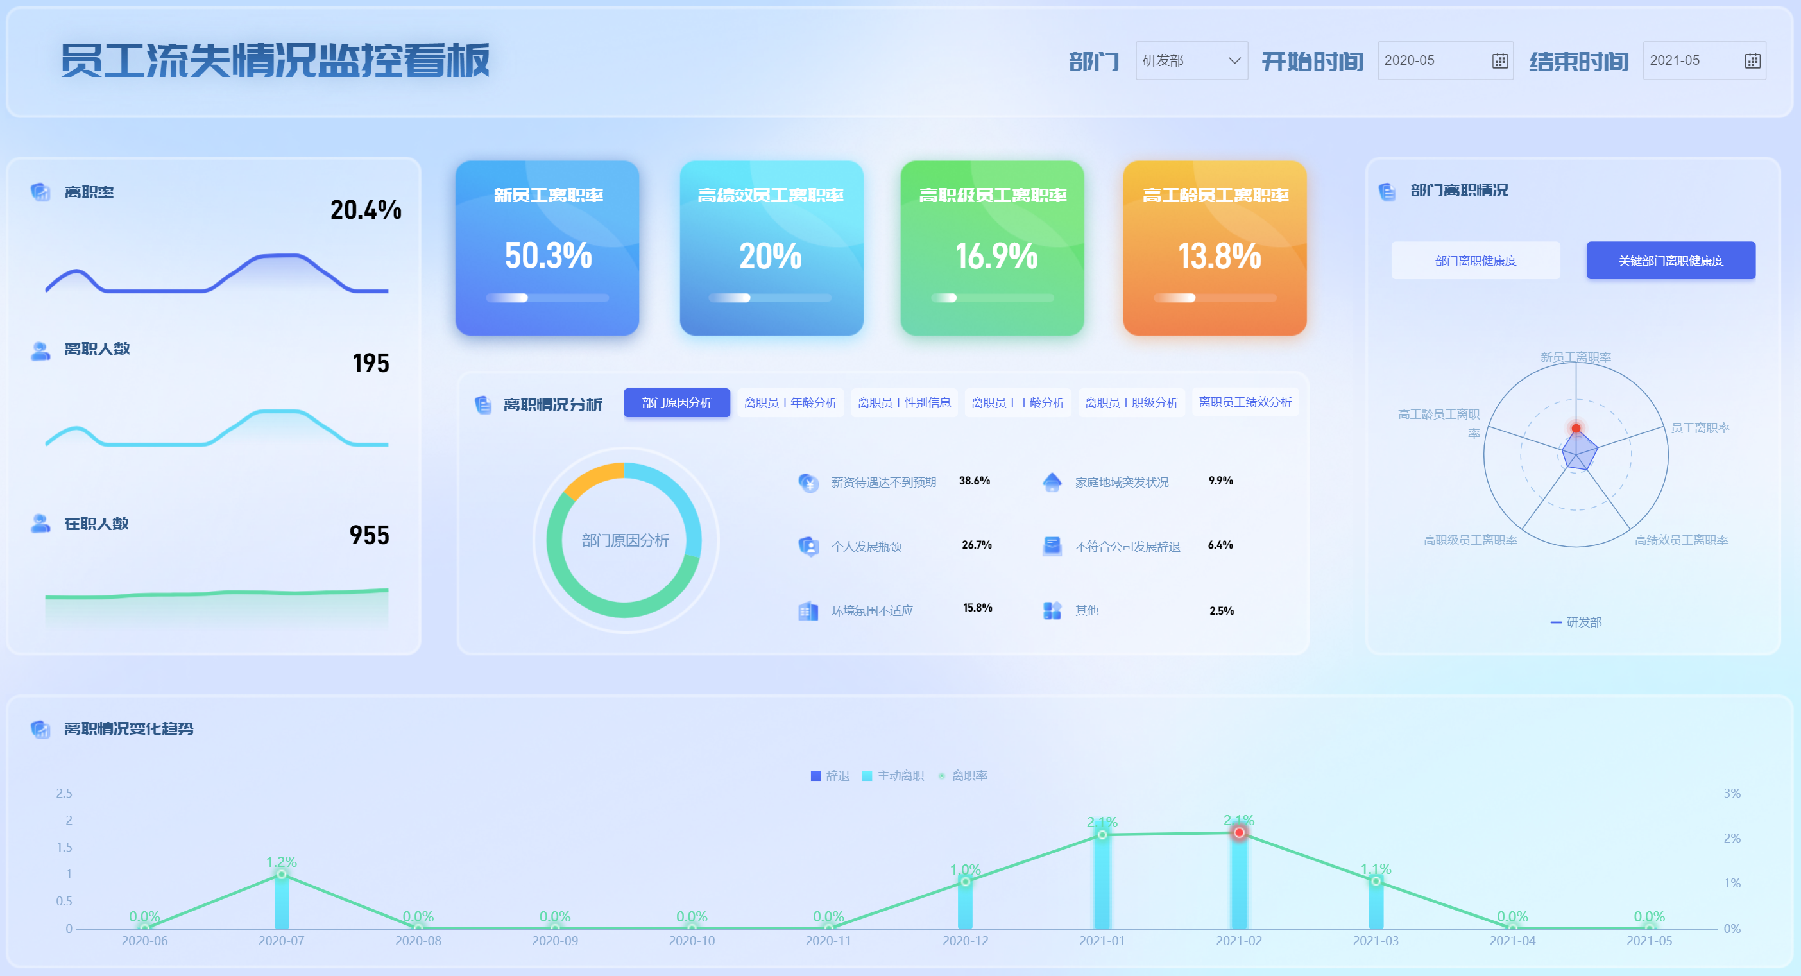The height and width of the screenshot is (976, 1801).
Task: Click the red 2021-02 trend data point
Action: pos(1239,832)
